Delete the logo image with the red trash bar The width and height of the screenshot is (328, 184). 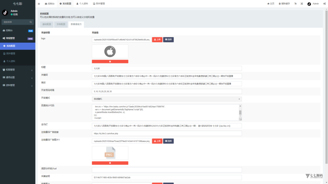[x=110, y=62]
